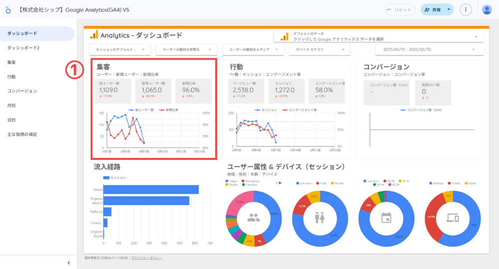Click the people icon in the region donut chart

[x=253, y=218]
